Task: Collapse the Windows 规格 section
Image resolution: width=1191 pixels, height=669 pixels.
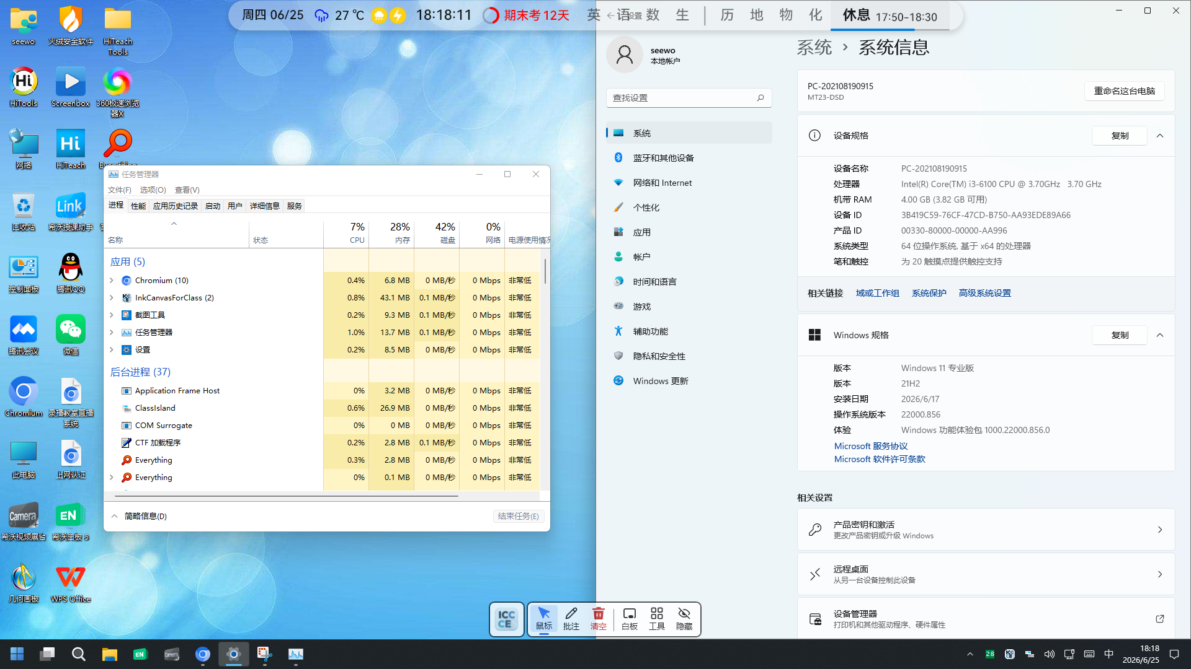Action: click(x=1160, y=335)
